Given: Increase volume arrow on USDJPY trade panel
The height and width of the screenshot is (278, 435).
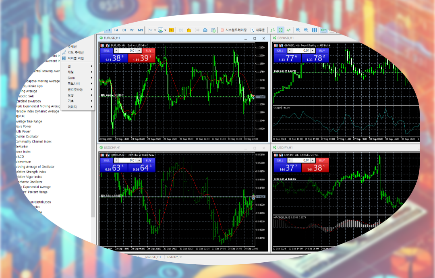Looking at the screenshot, I should coord(313,160).
